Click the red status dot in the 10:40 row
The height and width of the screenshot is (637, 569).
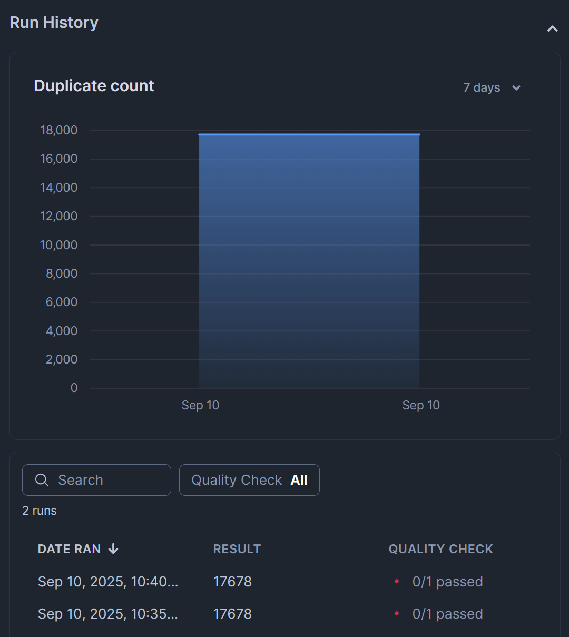[397, 581]
